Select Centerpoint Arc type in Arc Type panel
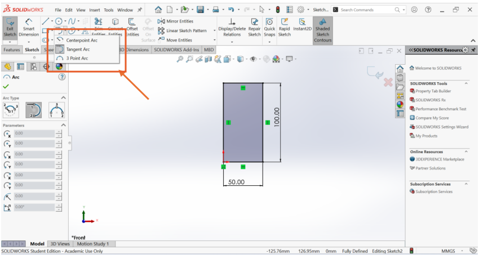 (x=11, y=110)
